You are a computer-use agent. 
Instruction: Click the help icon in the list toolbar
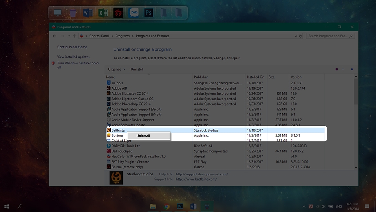tap(352, 69)
